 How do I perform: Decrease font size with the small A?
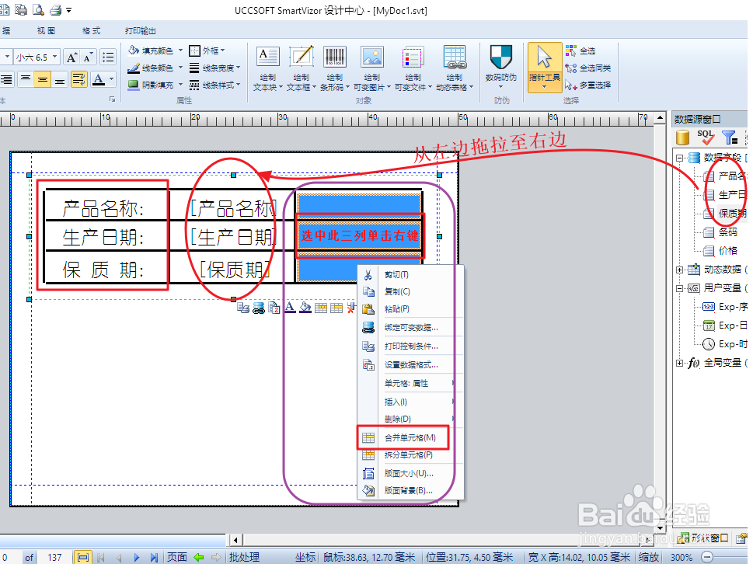tap(88, 57)
